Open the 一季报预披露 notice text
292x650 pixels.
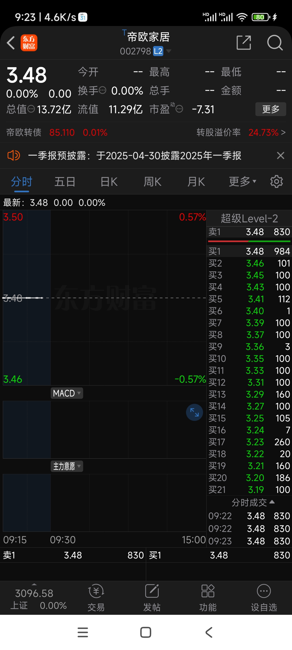tap(135, 156)
